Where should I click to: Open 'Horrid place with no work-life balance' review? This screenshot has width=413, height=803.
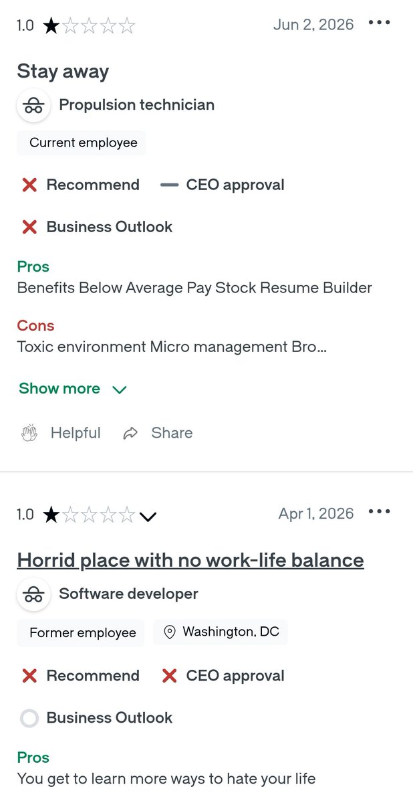point(190,560)
